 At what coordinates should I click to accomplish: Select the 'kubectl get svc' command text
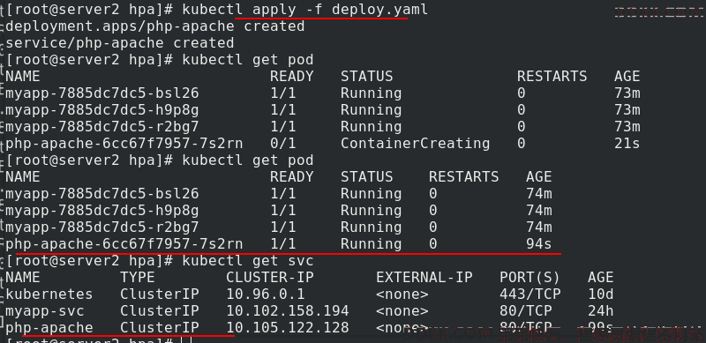(x=248, y=261)
